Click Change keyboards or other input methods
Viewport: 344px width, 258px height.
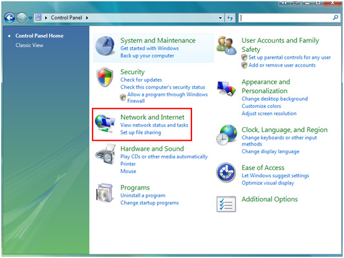279,141
